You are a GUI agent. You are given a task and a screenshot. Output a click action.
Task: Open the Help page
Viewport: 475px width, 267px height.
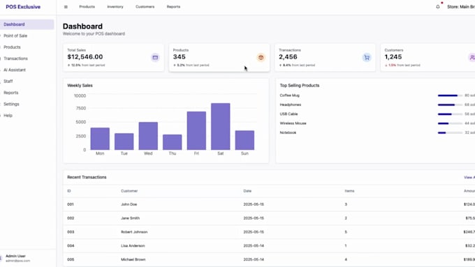(27, 116)
